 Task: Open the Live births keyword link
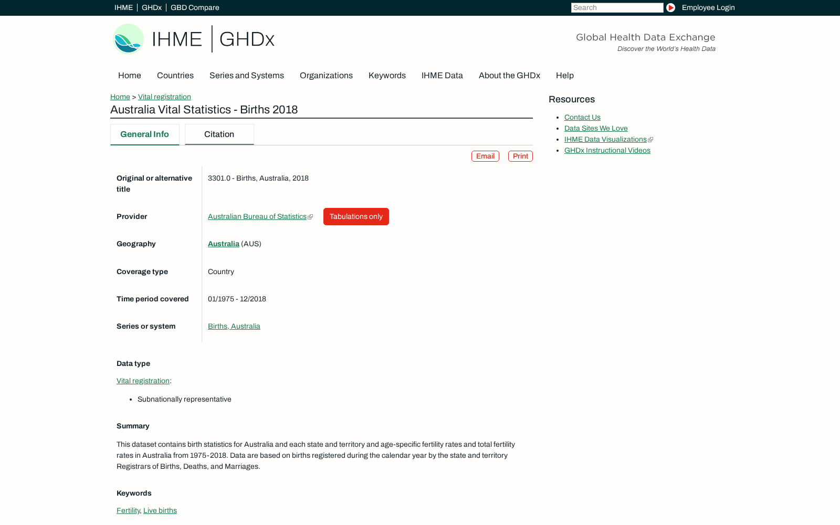[x=160, y=511]
